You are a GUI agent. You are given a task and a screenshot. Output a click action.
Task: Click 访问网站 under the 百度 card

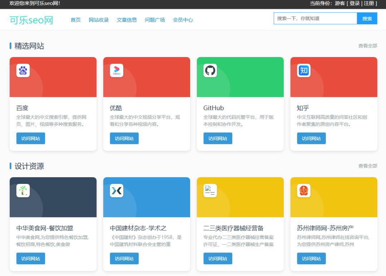coord(31,138)
